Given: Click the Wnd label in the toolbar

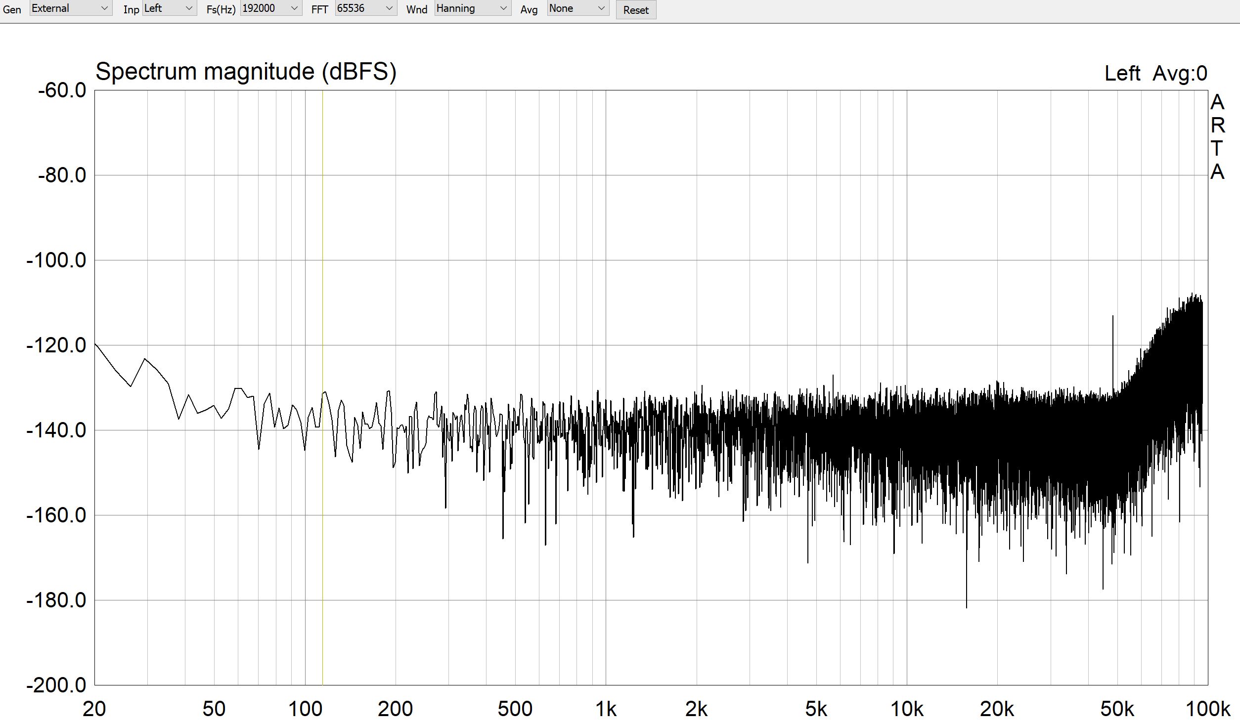Looking at the screenshot, I should click(417, 9).
